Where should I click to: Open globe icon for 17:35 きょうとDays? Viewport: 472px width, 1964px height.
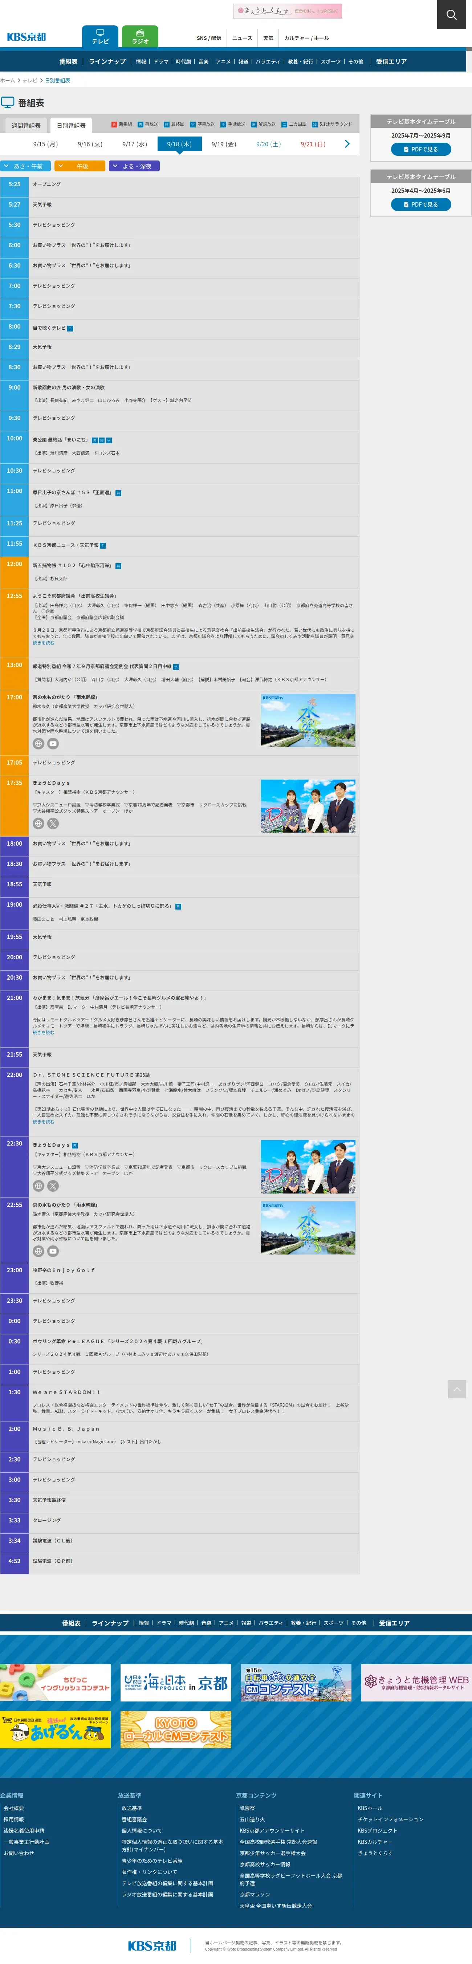tap(38, 824)
